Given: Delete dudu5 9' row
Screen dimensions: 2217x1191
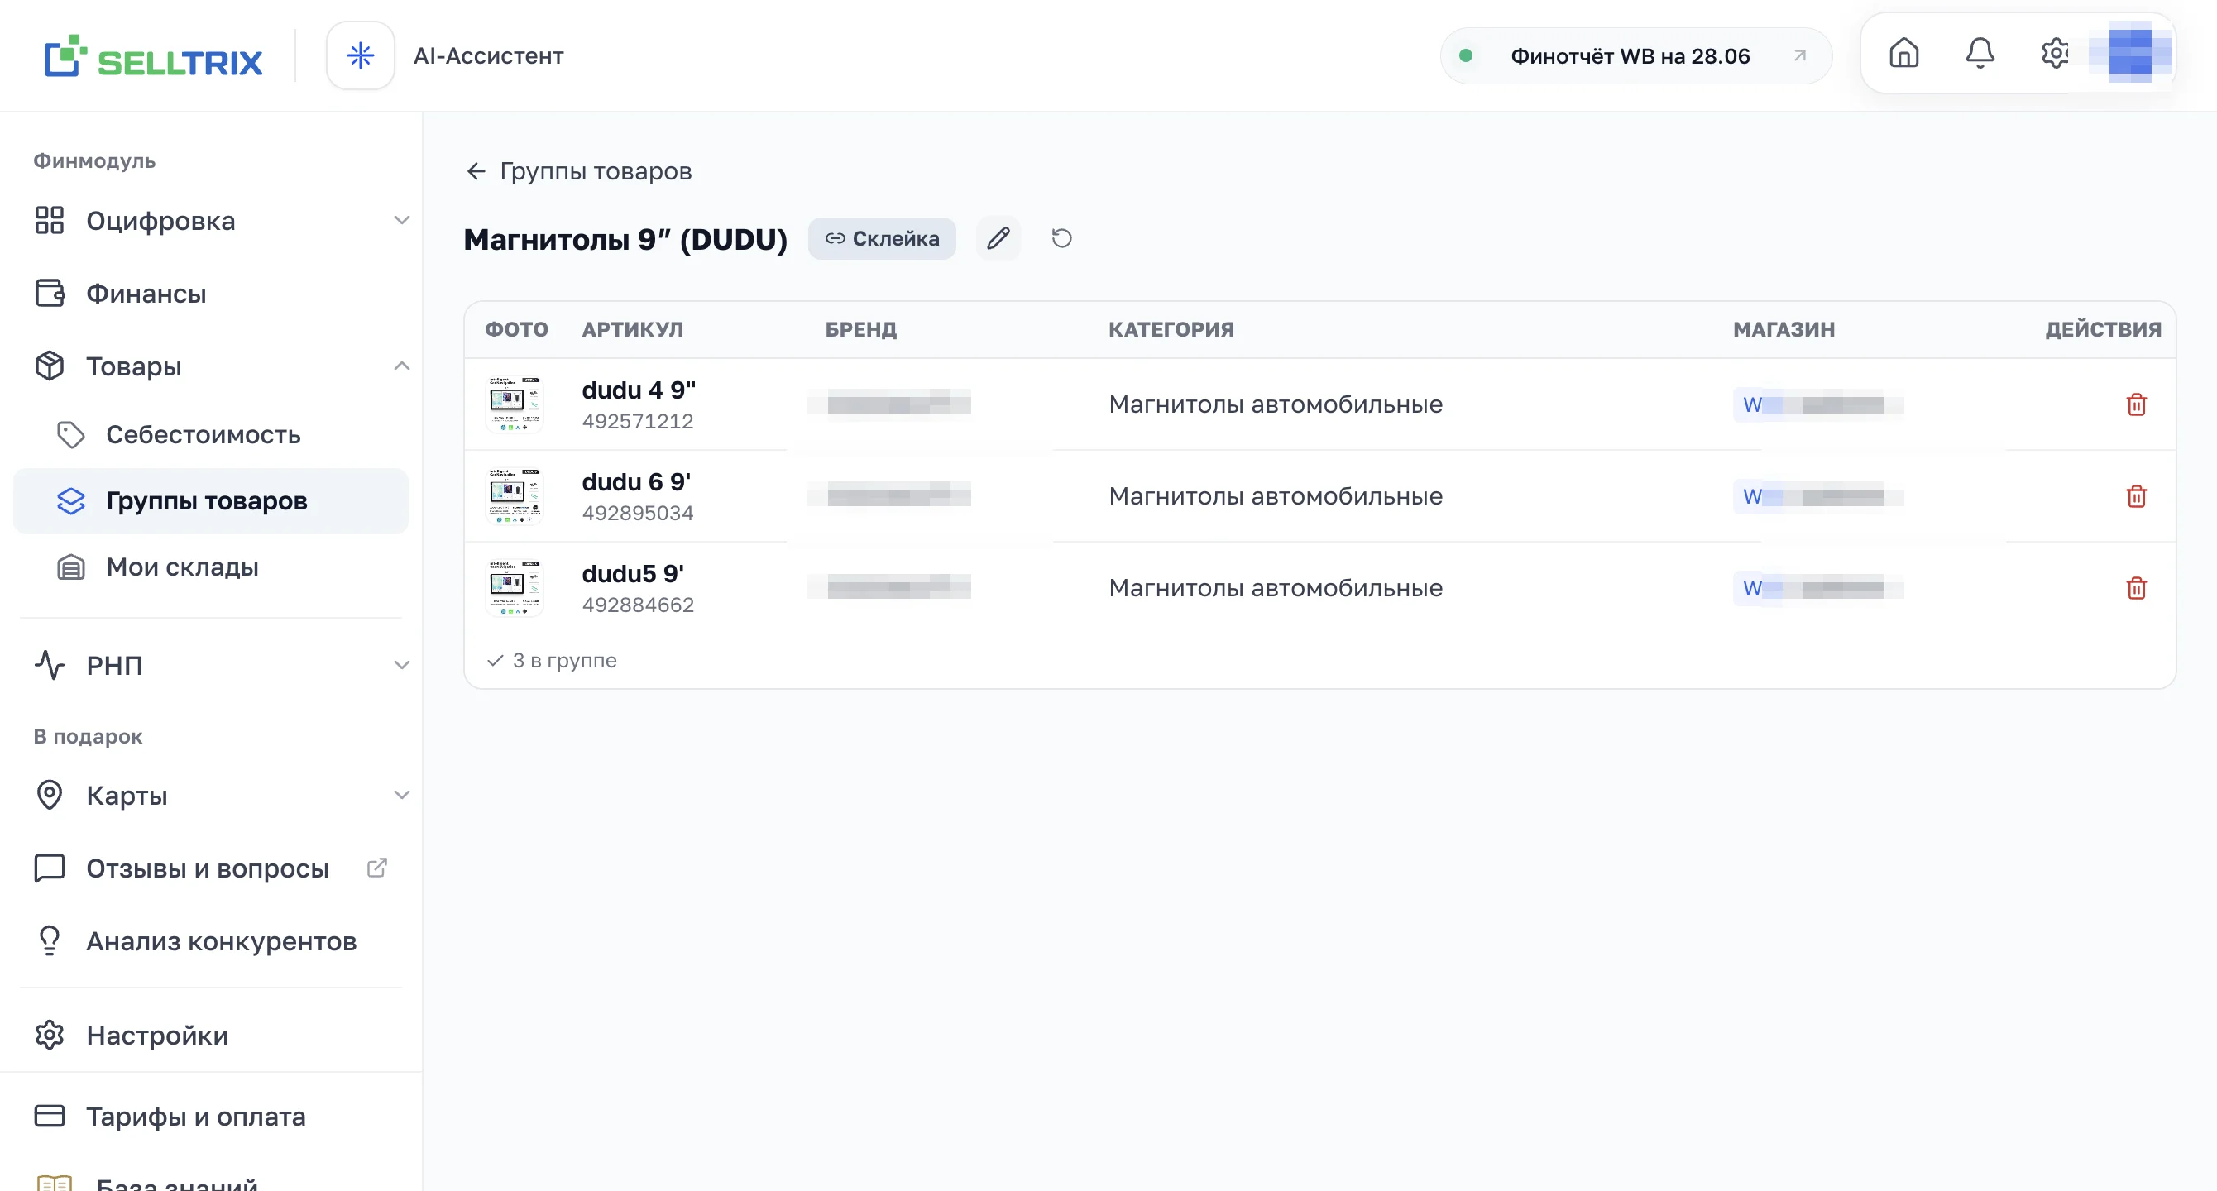Looking at the screenshot, I should click(2136, 588).
